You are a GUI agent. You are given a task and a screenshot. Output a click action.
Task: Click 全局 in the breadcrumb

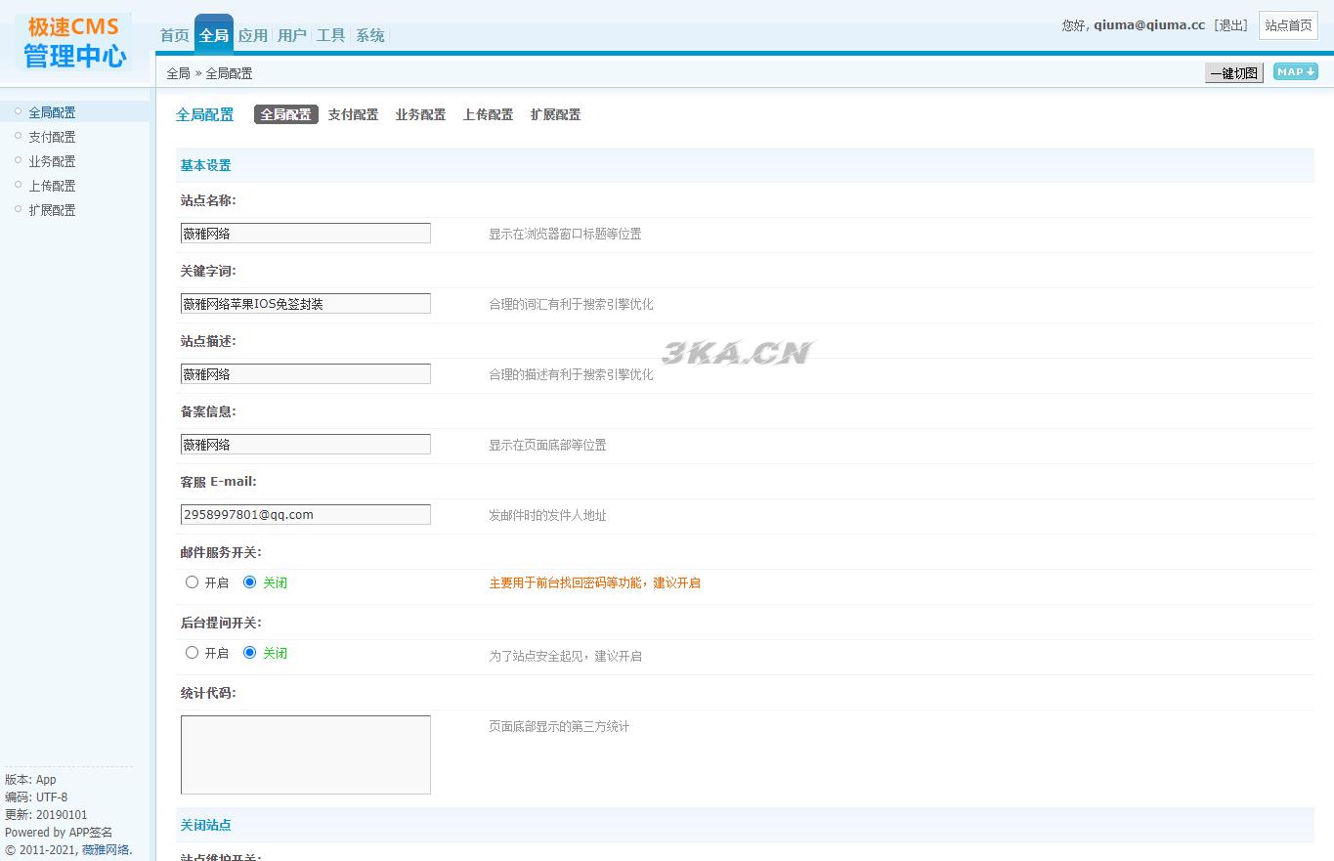click(178, 73)
